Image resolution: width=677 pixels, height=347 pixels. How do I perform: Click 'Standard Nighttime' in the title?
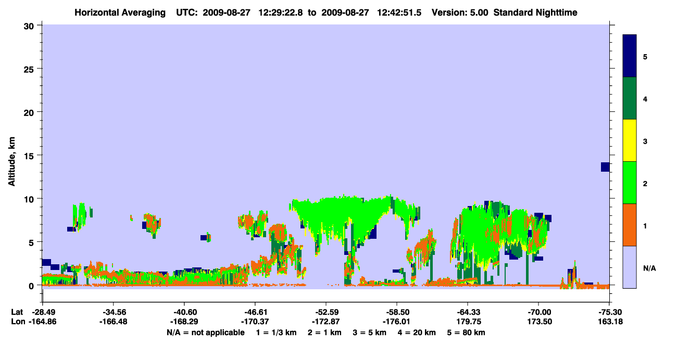coord(535,12)
